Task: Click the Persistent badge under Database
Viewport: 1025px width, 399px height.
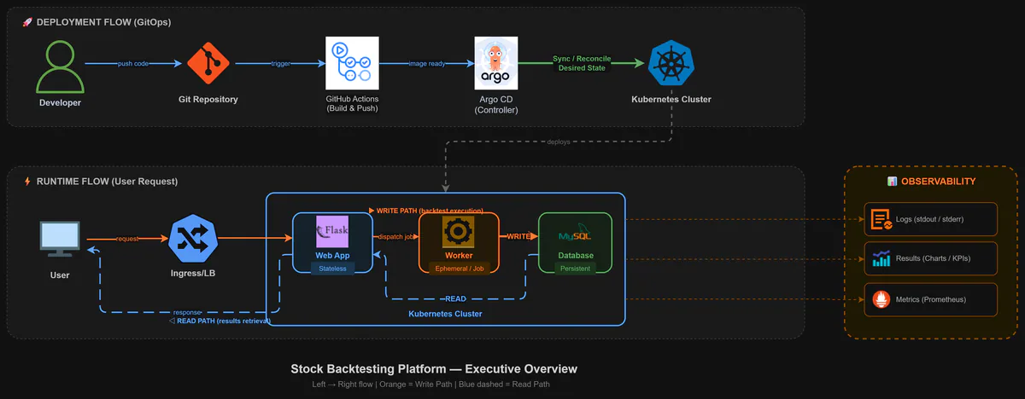Action: [x=575, y=269]
